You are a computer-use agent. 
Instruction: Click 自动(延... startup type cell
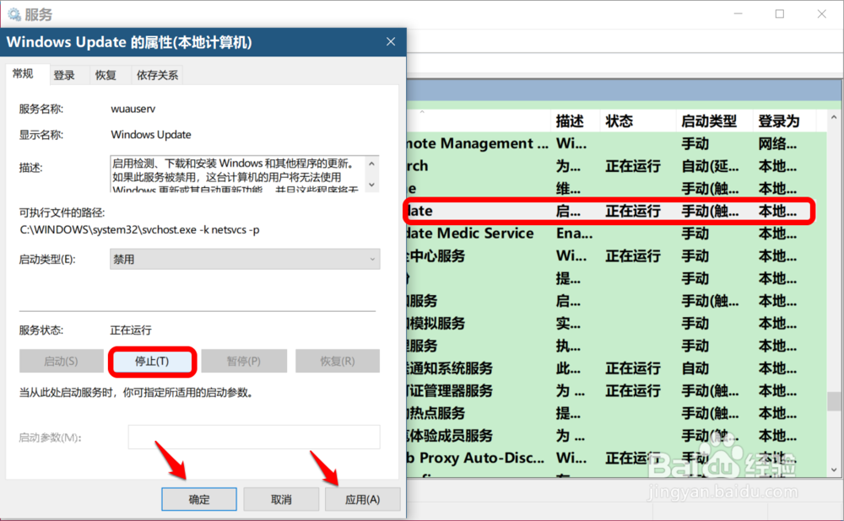coord(710,166)
